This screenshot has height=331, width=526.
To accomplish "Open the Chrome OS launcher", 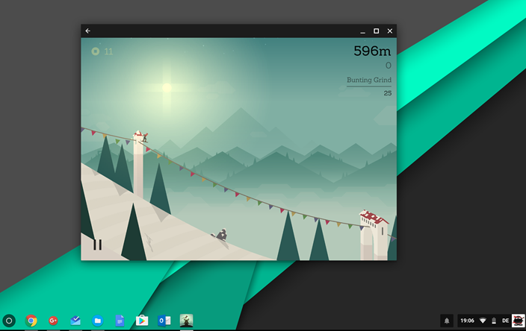I will 9,321.
